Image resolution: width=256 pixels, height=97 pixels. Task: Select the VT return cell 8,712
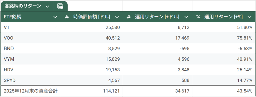click(157, 27)
